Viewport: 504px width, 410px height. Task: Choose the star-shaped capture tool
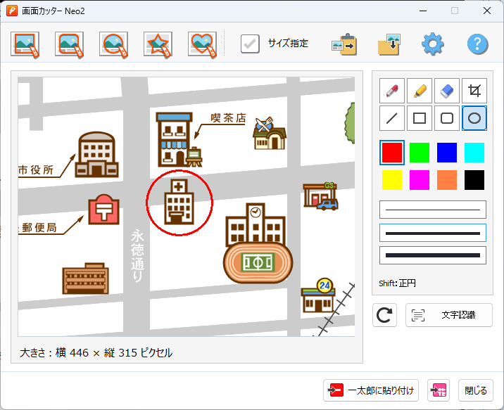tap(158, 44)
